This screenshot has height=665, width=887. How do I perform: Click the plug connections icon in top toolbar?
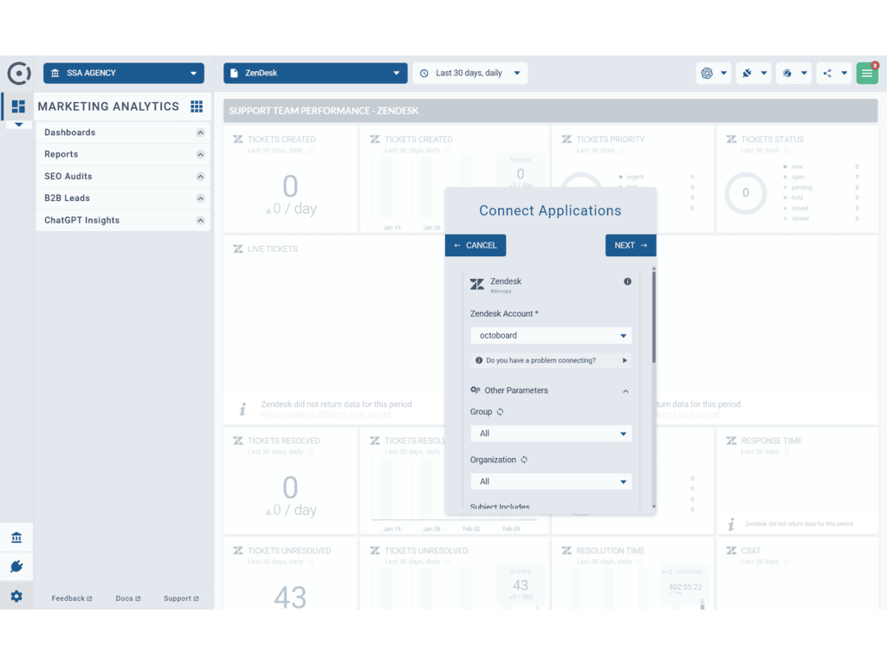click(747, 74)
